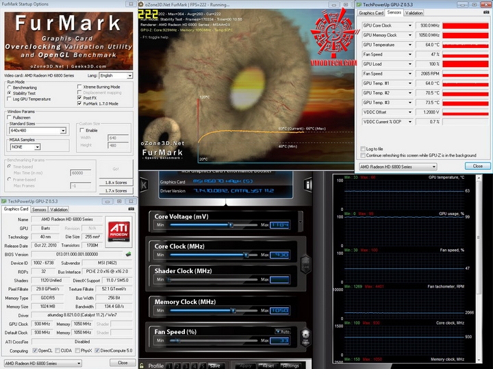The height and width of the screenshot is (369, 493).
Task: Click Close in GPU-Z Graphics Card window
Action: tap(123, 363)
